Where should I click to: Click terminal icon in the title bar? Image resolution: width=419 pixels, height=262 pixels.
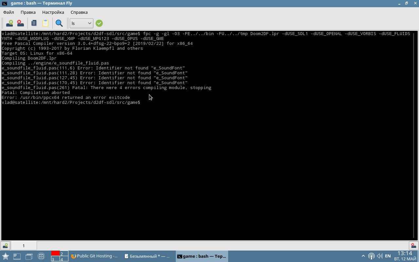point(4,3)
